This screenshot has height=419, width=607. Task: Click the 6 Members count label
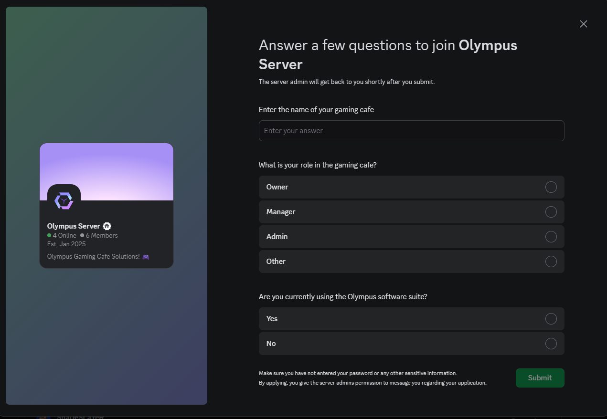tap(99, 235)
